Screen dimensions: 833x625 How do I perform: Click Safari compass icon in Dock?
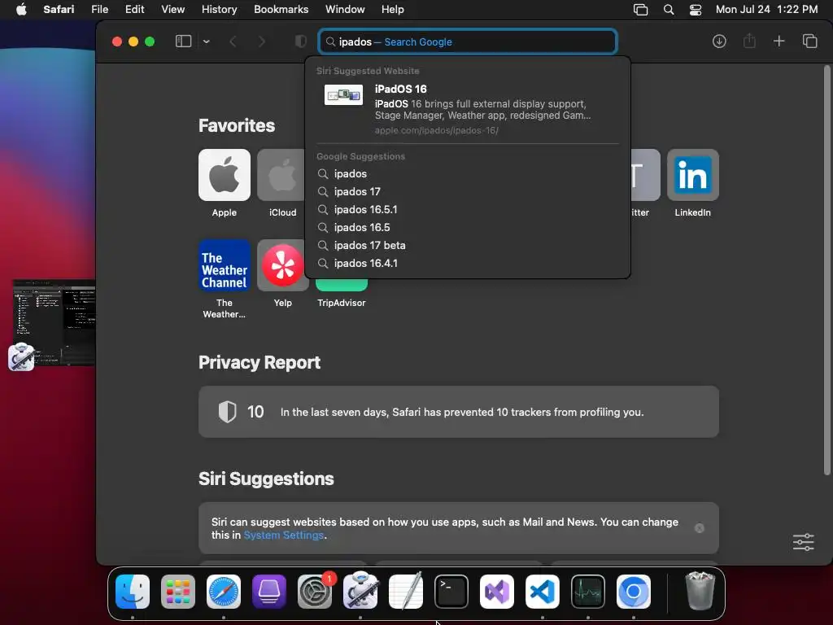click(224, 592)
